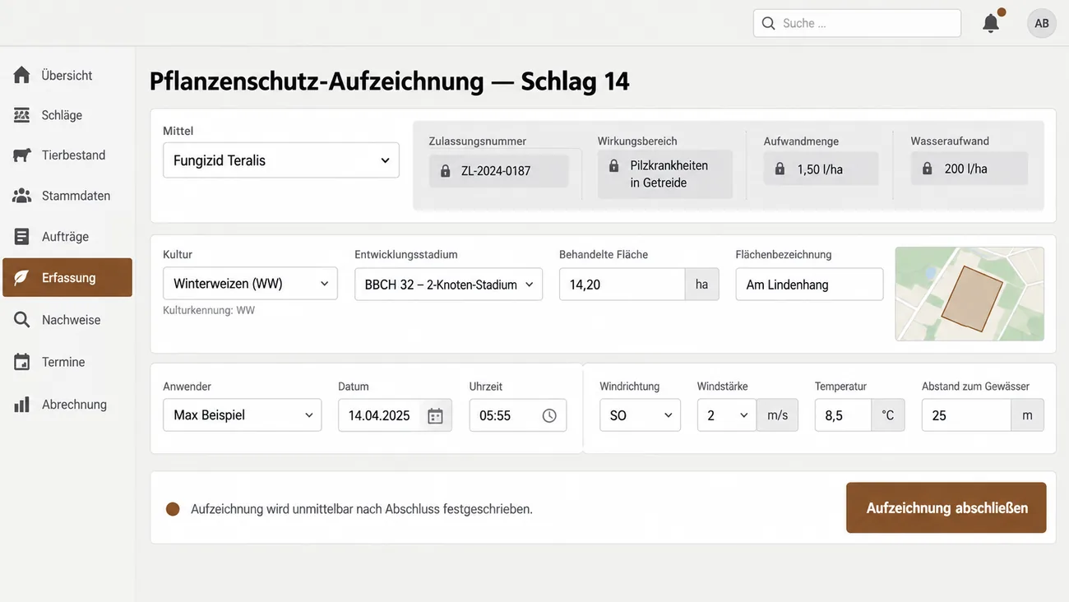Click the Erfassung leaf icon
Image resolution: width=1069 pixels, height=602 pixels.
(x=22, y=278)
